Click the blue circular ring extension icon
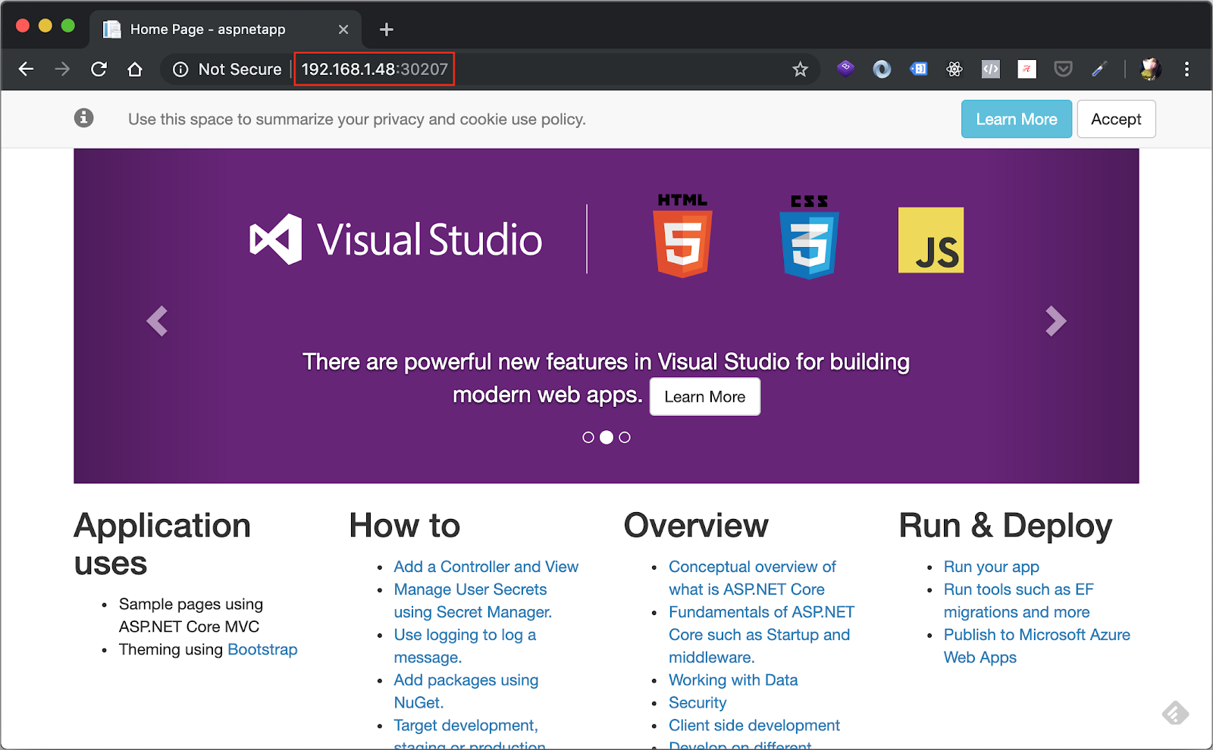Image resolution: width=1213 pixels, height=750 pixels. (x=882, y=70)
